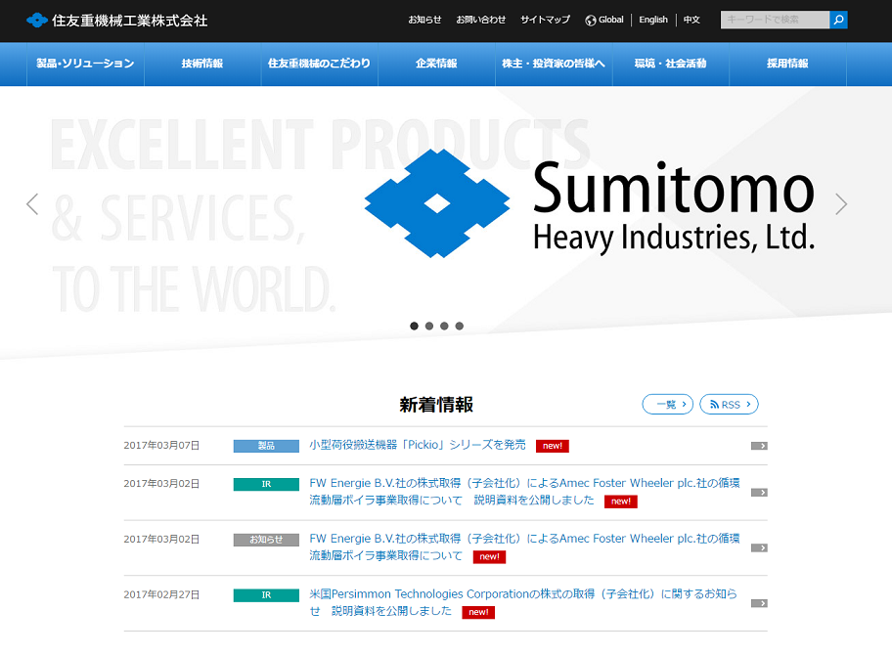Click the 新着情報 heading
Viewport: 892px width, 655px height.
point(436,405)
